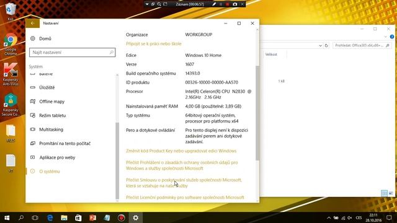Open File Explorer from the taskbar

(64, 217)
